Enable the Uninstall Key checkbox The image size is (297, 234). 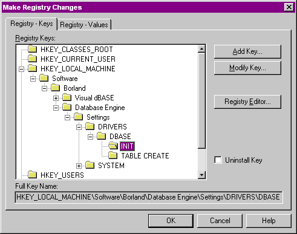pyautogui.click(x=218, y=160)
